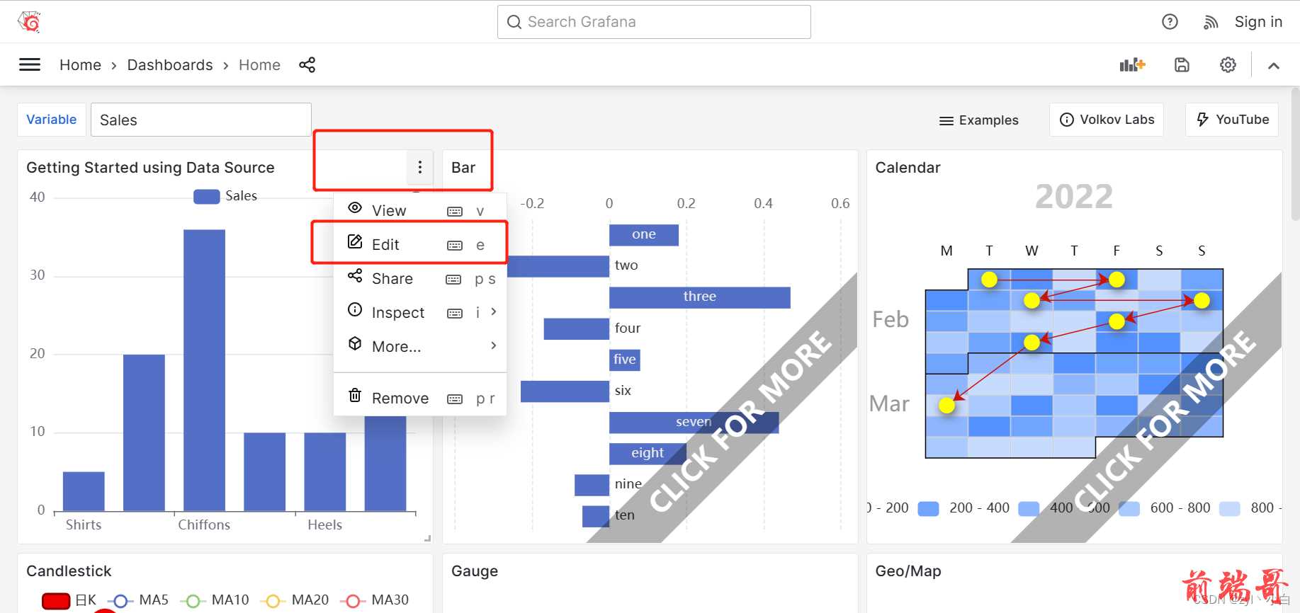Open the news feed RSS icon
Image resolution: width=1300 pixels, height=613 pixels.
pyautogui.click(x=1211, y=23)
